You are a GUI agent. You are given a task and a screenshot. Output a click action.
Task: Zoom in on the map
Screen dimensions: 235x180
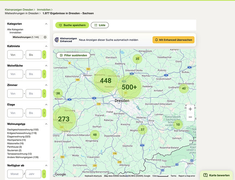coord(190,109)
